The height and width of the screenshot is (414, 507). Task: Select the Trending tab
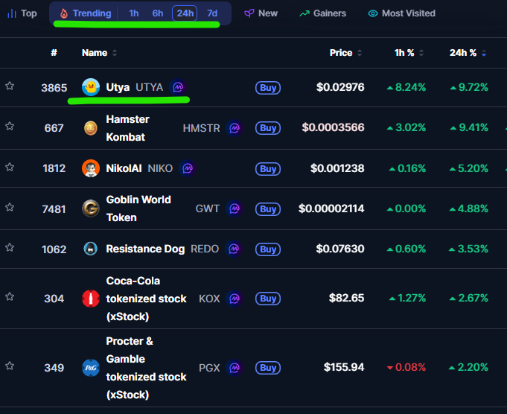pos(86,13)
